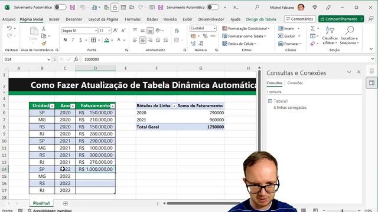378x212 pixels.
Task: Switch to the Fórmulas ribbon tab
Action: [x=132, y=19]
